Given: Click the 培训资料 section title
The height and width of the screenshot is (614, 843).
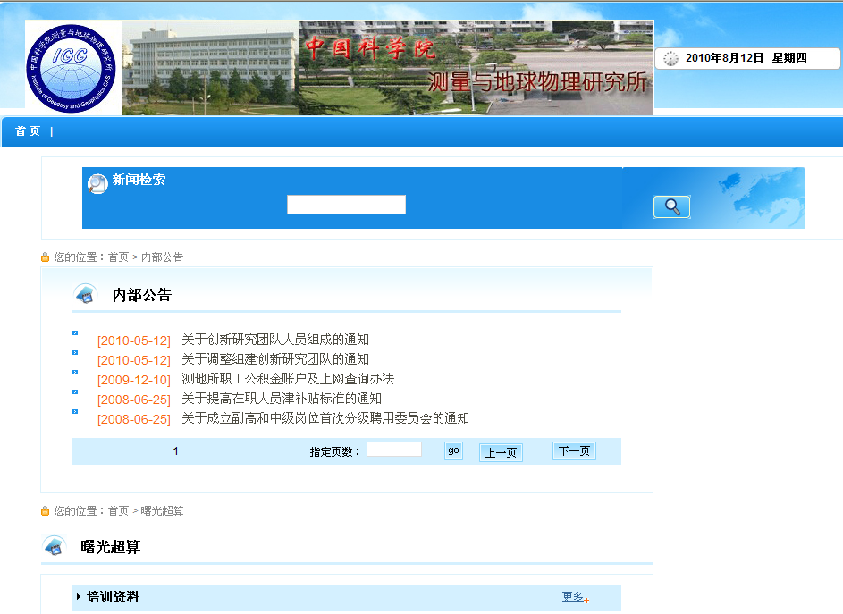Looking at the screenshot, I should (113, 597).
